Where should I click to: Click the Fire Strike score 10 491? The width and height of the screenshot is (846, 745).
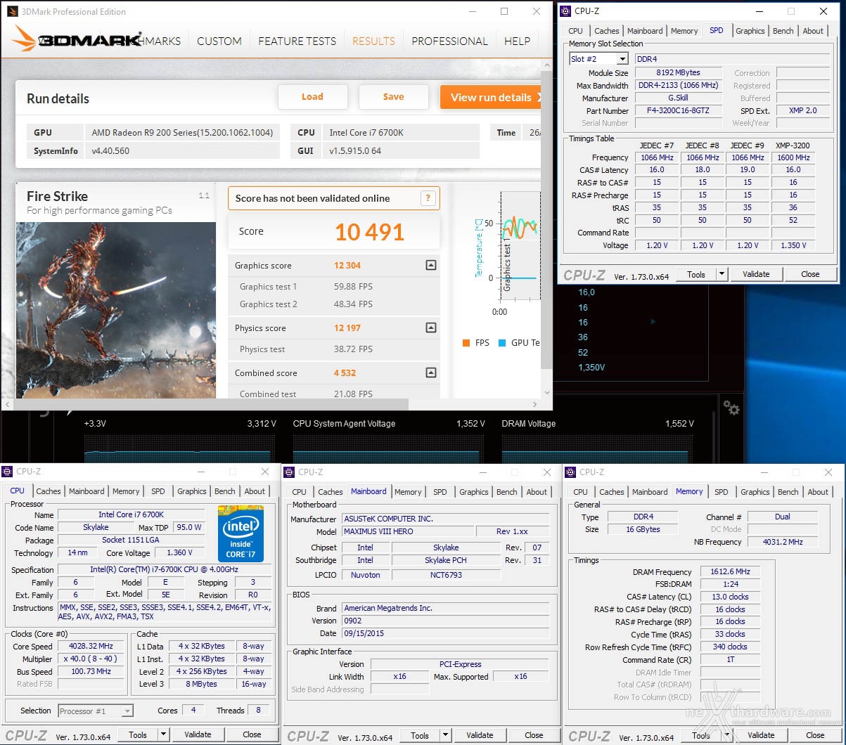369,232
